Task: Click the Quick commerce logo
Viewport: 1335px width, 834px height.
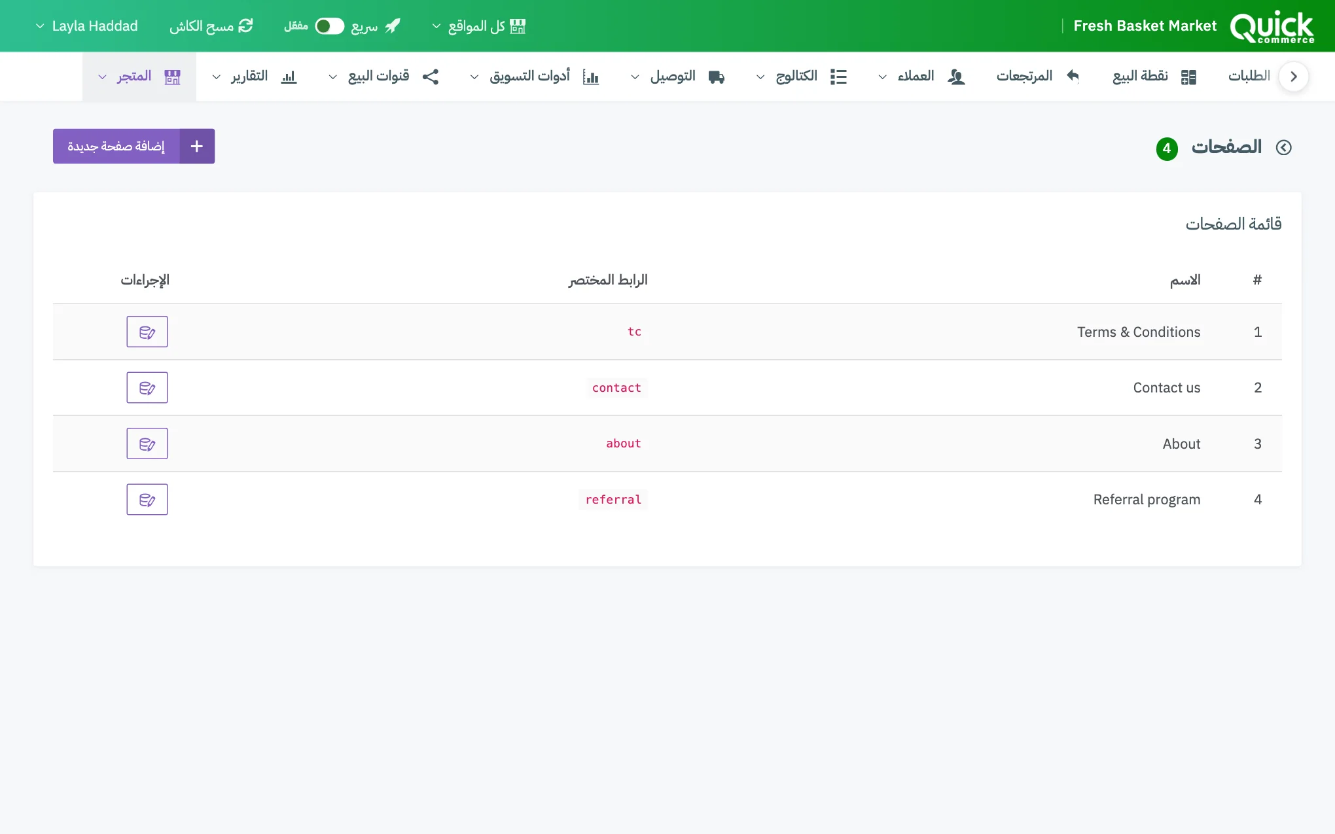Action: click(1272, 27)
